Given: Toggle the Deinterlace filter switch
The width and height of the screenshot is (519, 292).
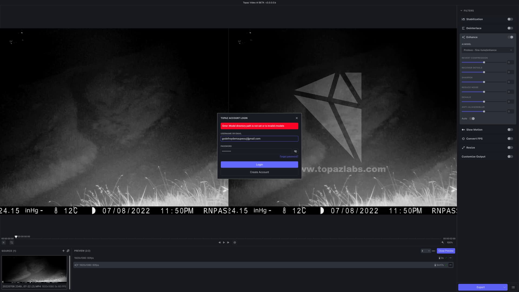Looking at the screenshot, I should click(x=510, y=28).
